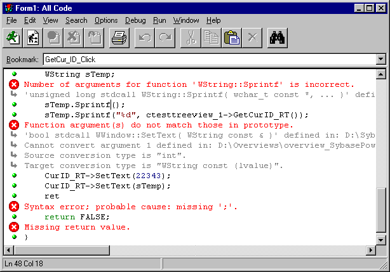Click the Form1 application title icon
Screen dimensions: 390x272
click(9, 8)
